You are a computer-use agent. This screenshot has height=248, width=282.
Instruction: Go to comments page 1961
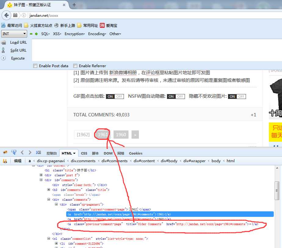pos(103,134)
